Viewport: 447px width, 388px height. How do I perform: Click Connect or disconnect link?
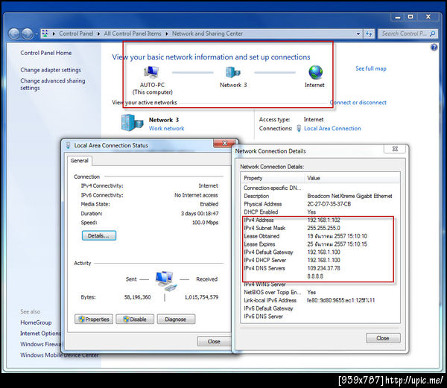[358, 103]
